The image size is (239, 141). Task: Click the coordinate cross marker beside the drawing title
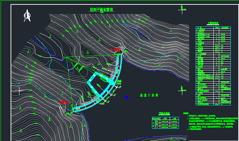coord(182,10)
